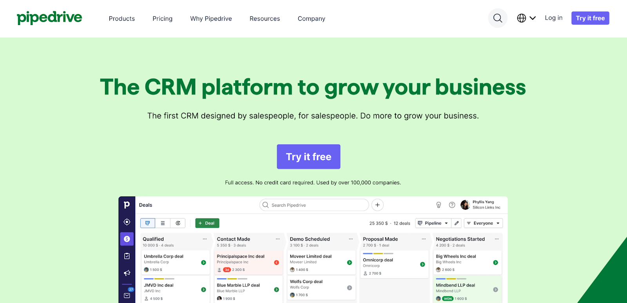The height and width of the screenshot is (303, 627).
Task: Open the Demo Scheduled column options menu
Action: point(351,239)
